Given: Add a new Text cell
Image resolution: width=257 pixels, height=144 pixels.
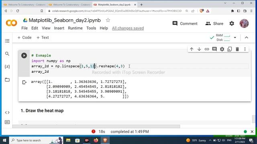Looking at the screenshot, I should tap(43, 38).
